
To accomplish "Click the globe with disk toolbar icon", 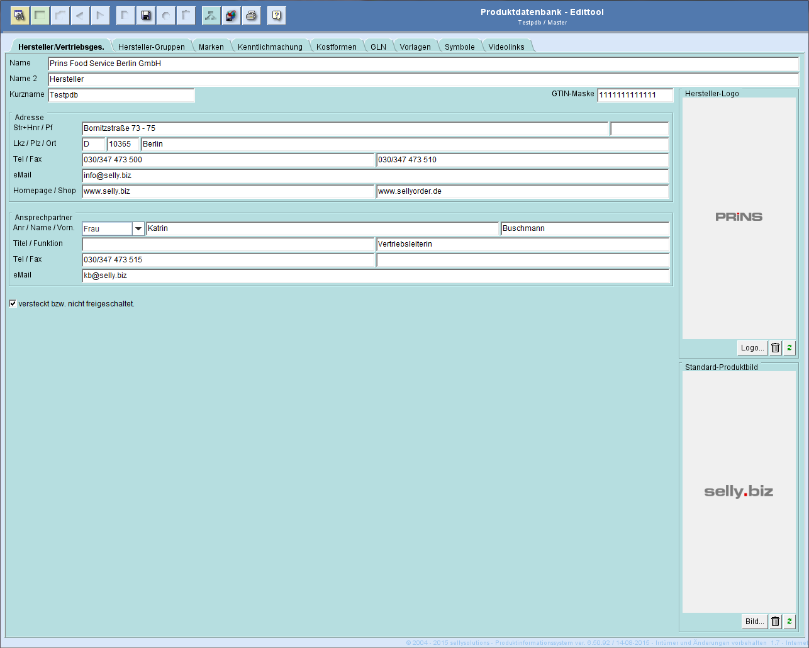I will tap(232, 16).
